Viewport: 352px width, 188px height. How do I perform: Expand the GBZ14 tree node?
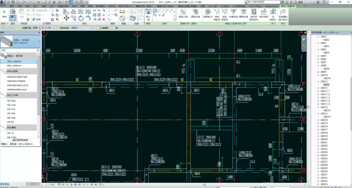318,120
